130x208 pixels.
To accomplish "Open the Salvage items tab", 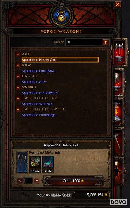I will coord(118,112).
